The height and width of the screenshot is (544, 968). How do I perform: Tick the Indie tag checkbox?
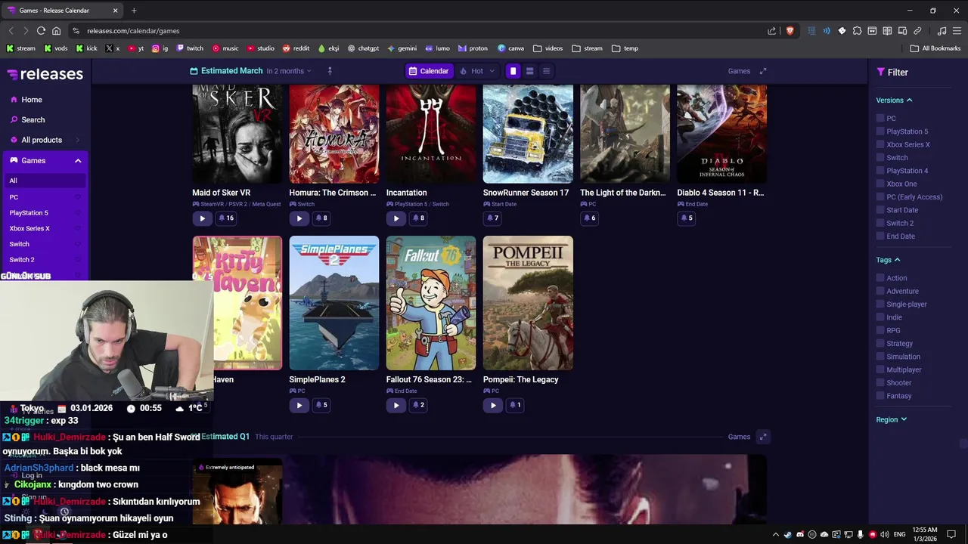880,317
